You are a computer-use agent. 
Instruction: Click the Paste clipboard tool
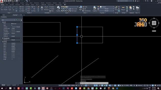(x=131, y=8)
